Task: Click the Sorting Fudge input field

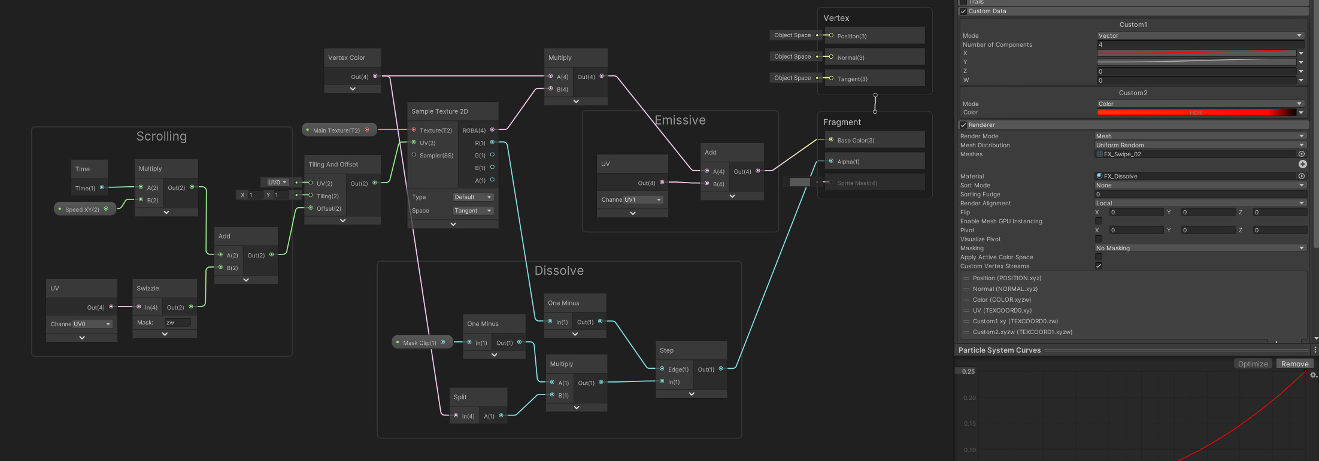Action: tap(1200, 194)
